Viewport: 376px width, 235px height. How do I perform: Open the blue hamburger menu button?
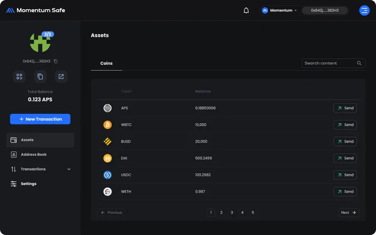pos(364,10)
